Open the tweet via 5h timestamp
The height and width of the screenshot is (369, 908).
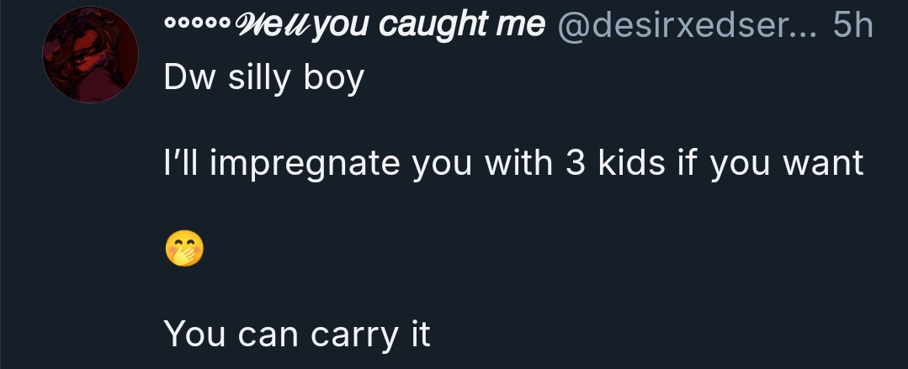click(x=852, y=25)
